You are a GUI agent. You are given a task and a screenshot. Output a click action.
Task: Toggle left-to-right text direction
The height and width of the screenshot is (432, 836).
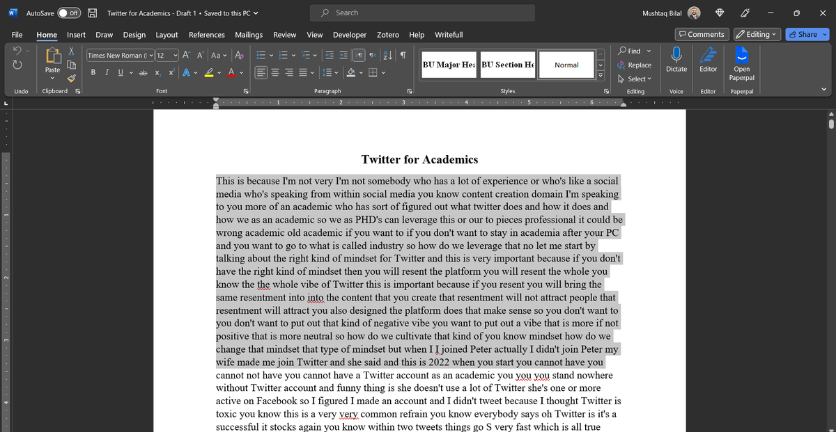[360, 55]
